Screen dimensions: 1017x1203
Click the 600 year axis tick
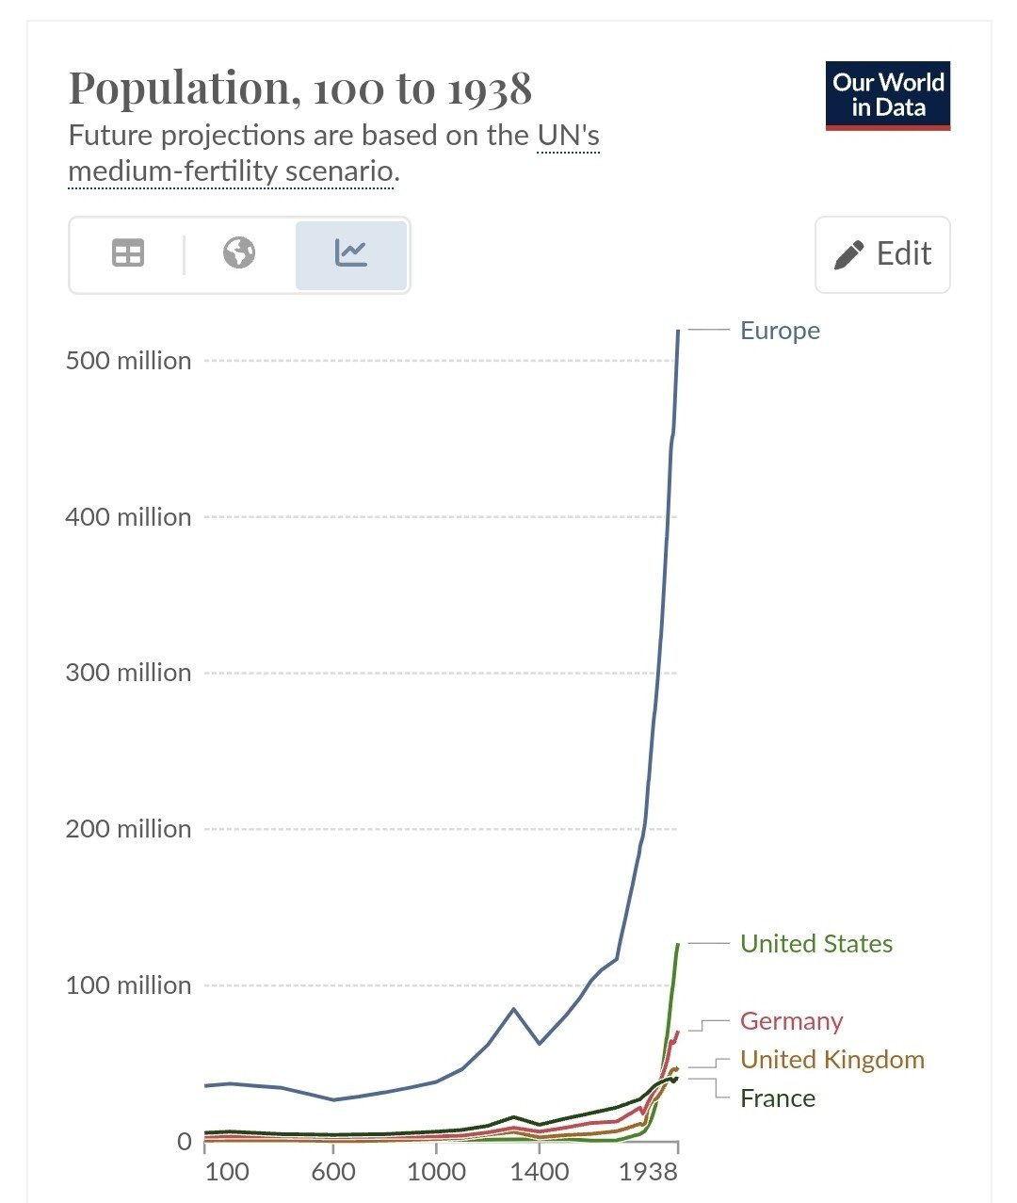[333, 1172]
